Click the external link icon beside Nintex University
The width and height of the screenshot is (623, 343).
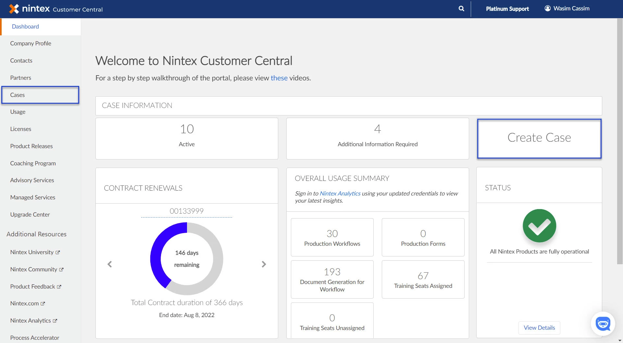point(58,252)
